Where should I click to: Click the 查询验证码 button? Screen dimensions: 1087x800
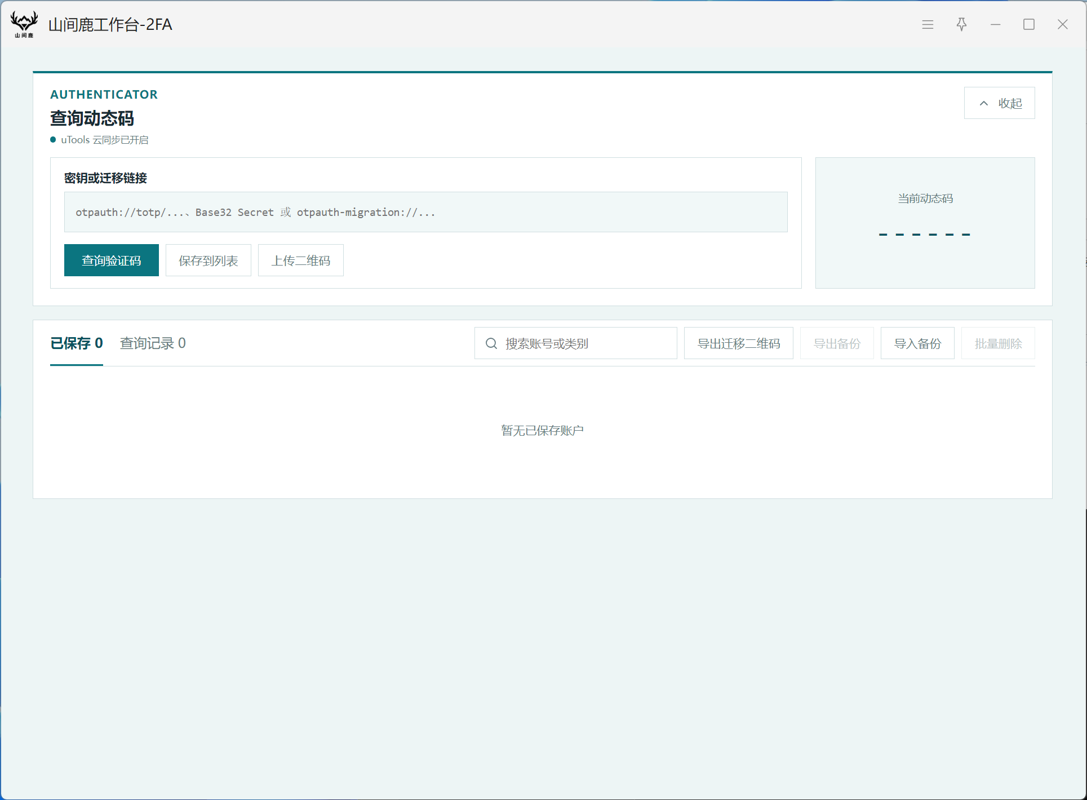(112, 260)
